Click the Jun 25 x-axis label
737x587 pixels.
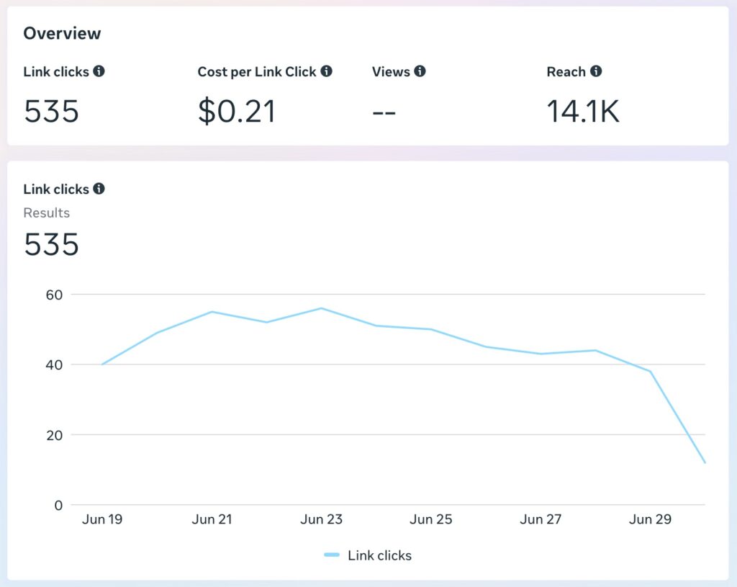[x=430, y=519]
